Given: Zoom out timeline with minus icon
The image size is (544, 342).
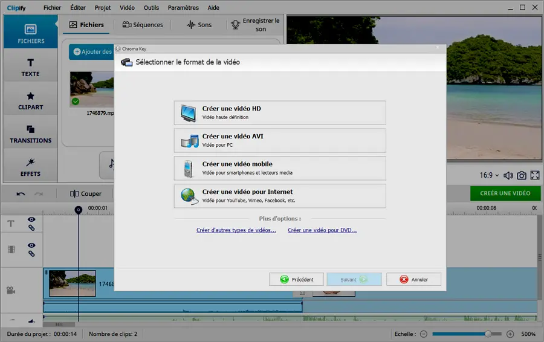Looking at the screenshot, I should click(424, 334).
